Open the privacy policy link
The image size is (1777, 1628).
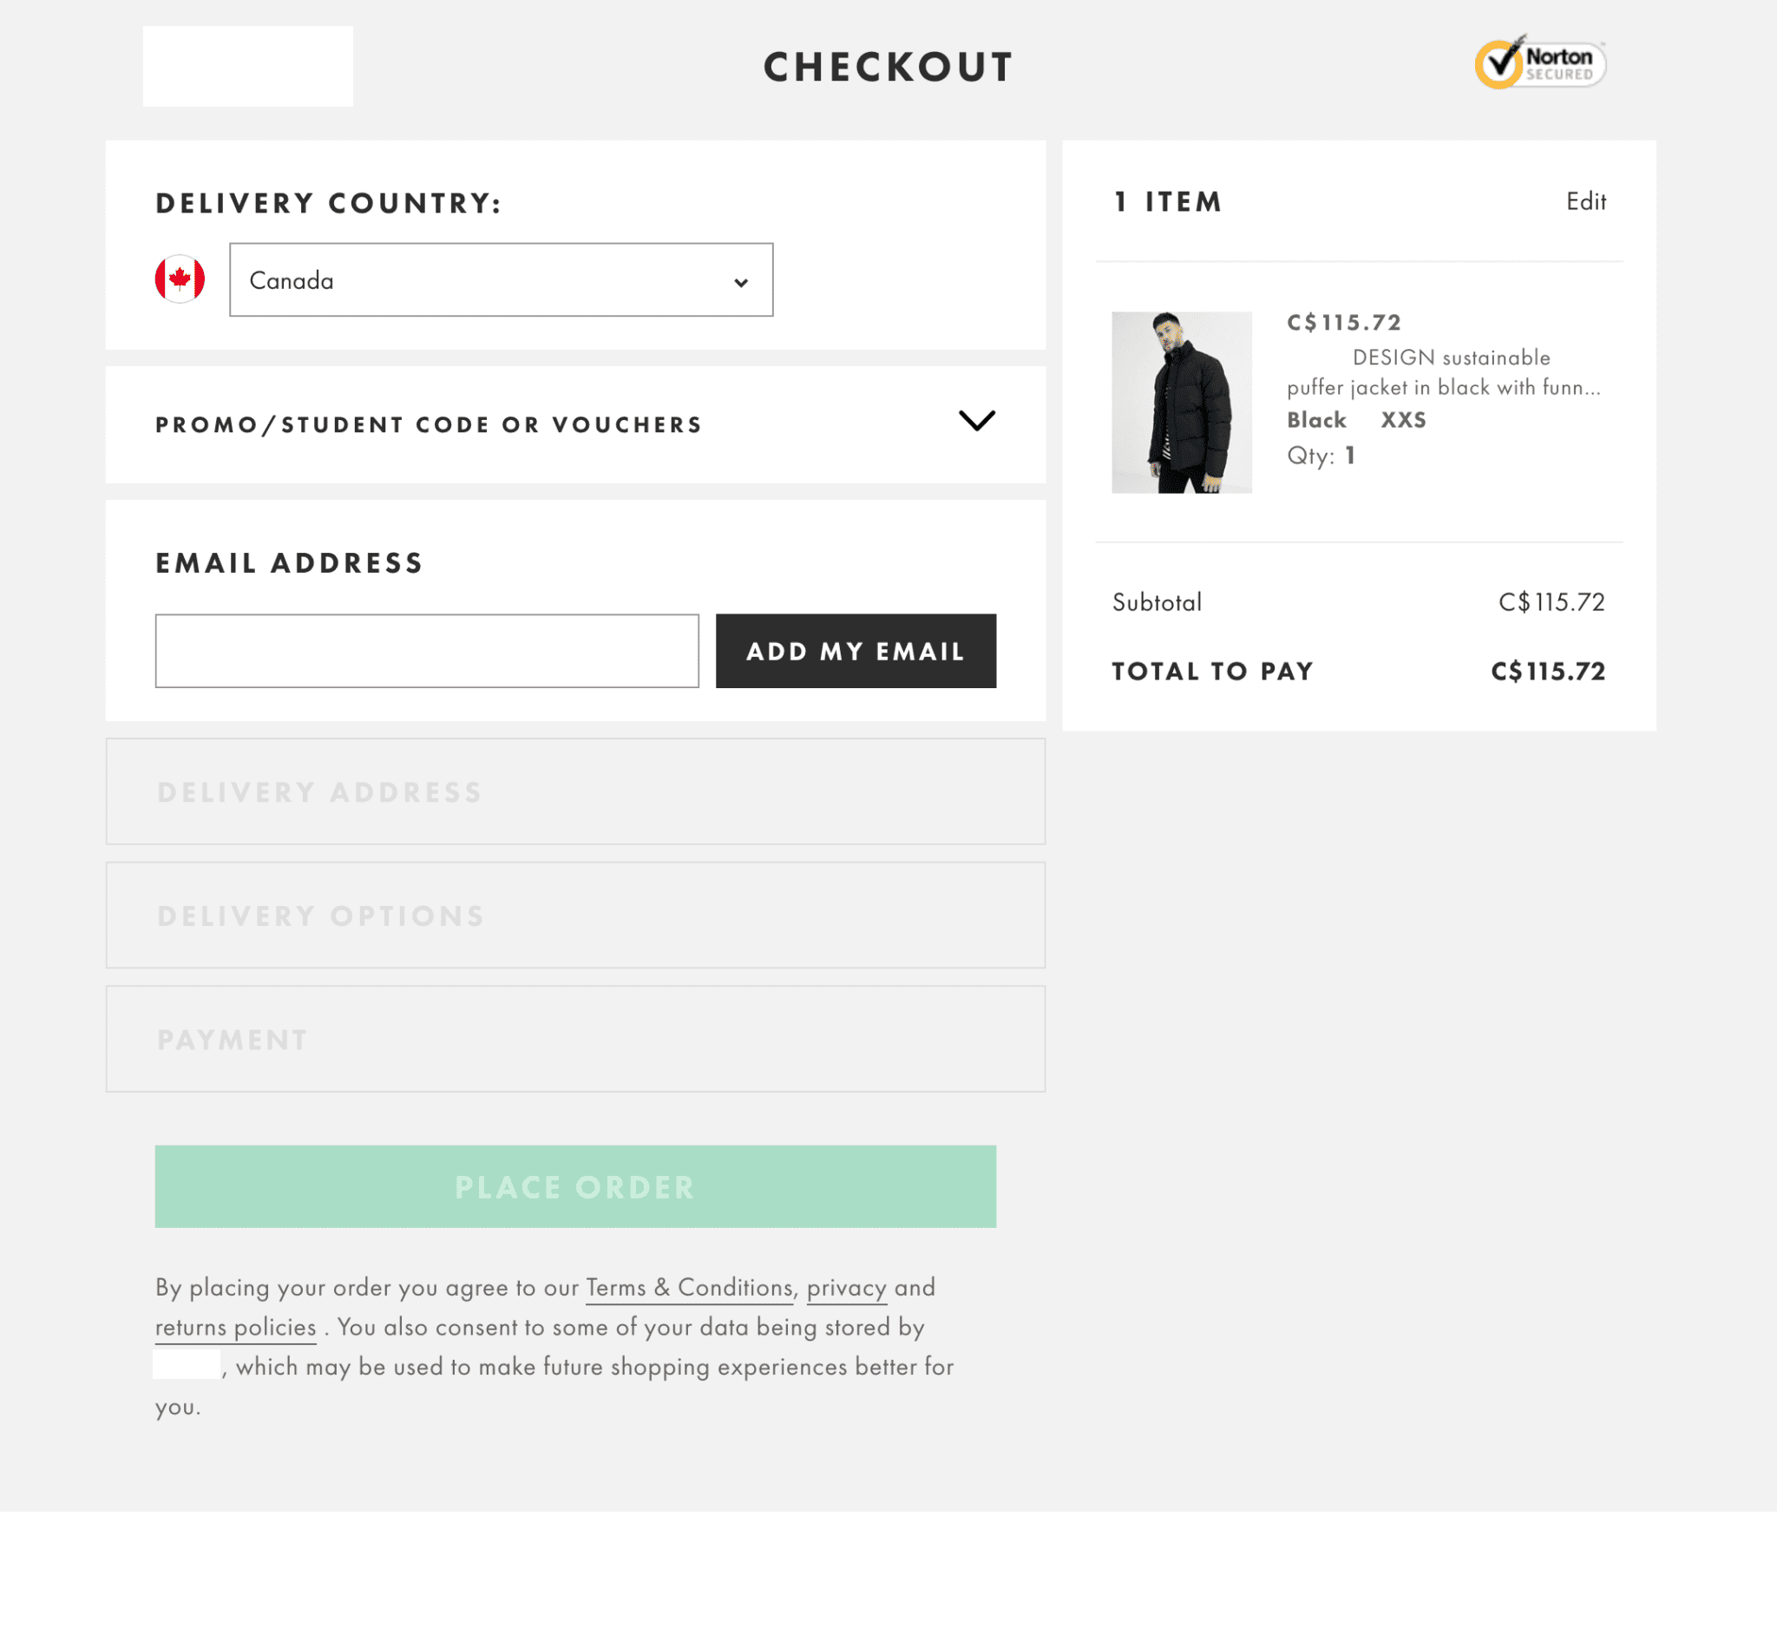[x=845, y=1287]
